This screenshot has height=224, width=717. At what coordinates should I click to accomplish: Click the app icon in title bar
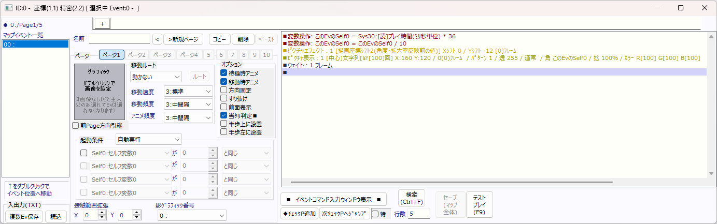coord(9,8)
